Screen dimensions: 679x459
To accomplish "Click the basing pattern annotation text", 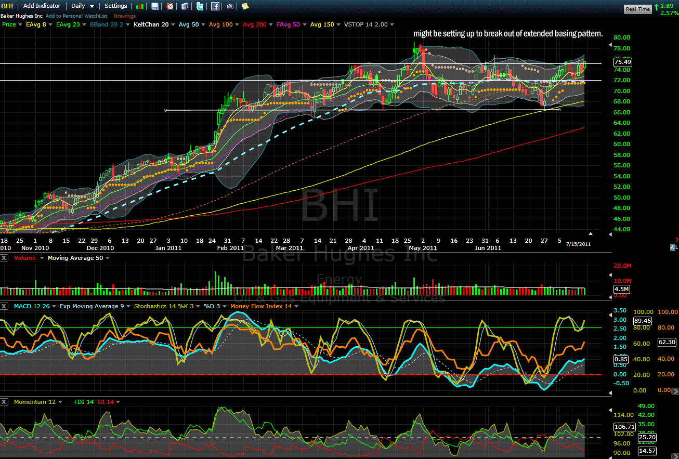I will point(508,33).
